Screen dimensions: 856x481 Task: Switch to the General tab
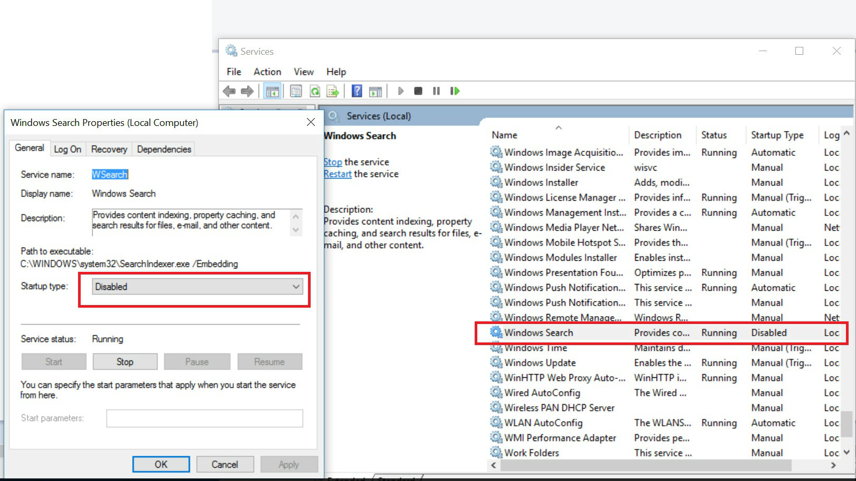pyautogui.click(x=30, y=148)
